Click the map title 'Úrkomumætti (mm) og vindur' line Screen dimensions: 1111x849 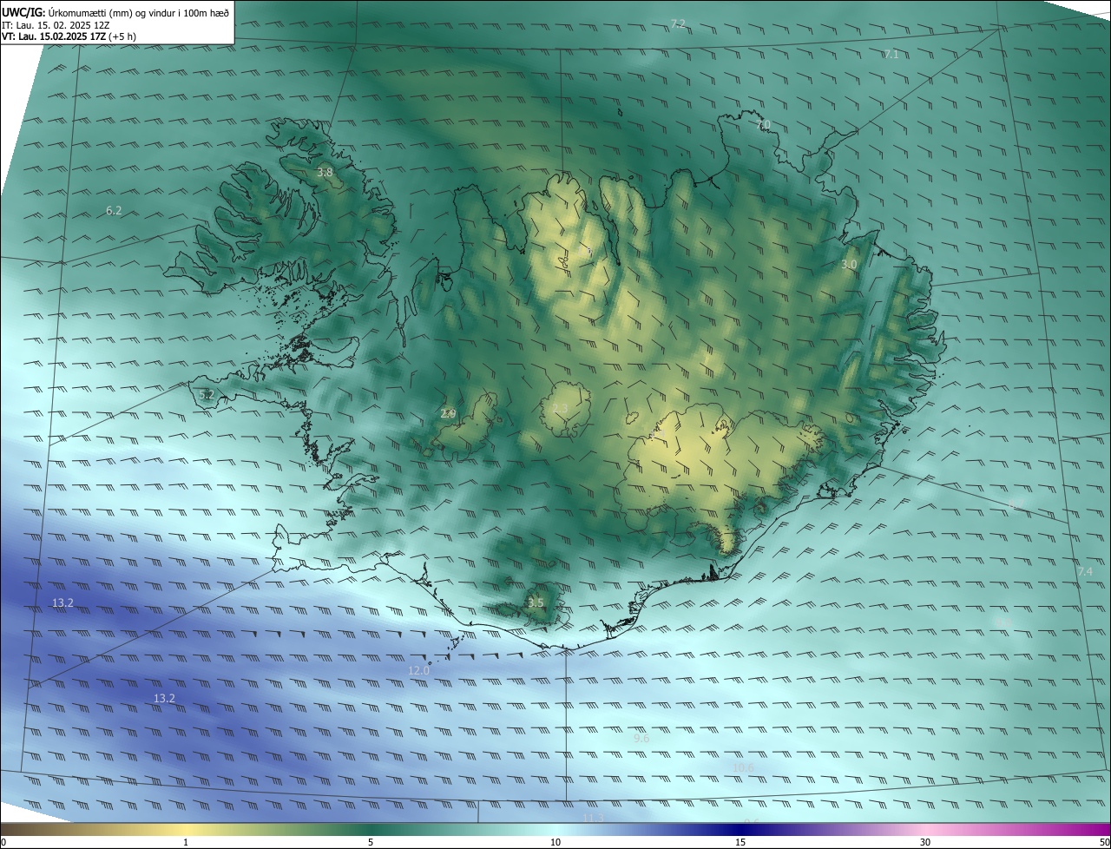tap(116, 12)
